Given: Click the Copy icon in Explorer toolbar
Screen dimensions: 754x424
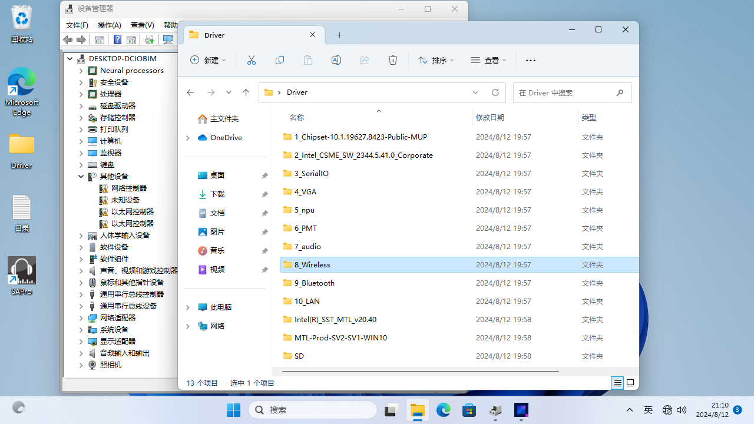Looking at the screenshot, I should tap(280, 60).
